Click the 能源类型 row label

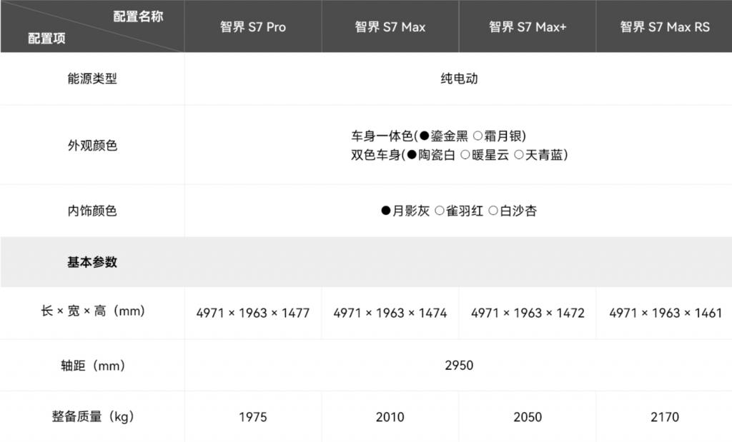click(92, 79)
